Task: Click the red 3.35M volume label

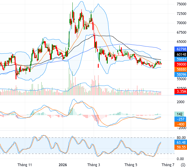Action: pyautogui.click(x=181, y=92)
